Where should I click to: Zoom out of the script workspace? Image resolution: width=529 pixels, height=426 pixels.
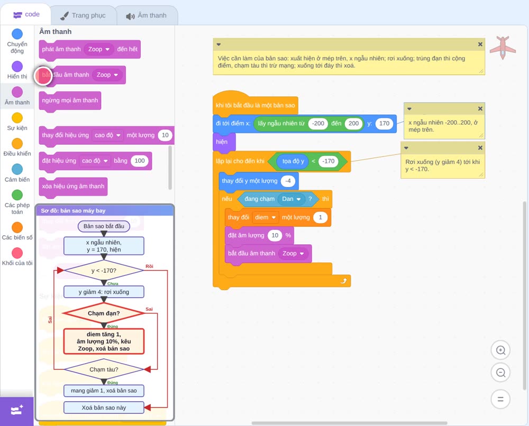pyautogui.click(x=500, y=373)
